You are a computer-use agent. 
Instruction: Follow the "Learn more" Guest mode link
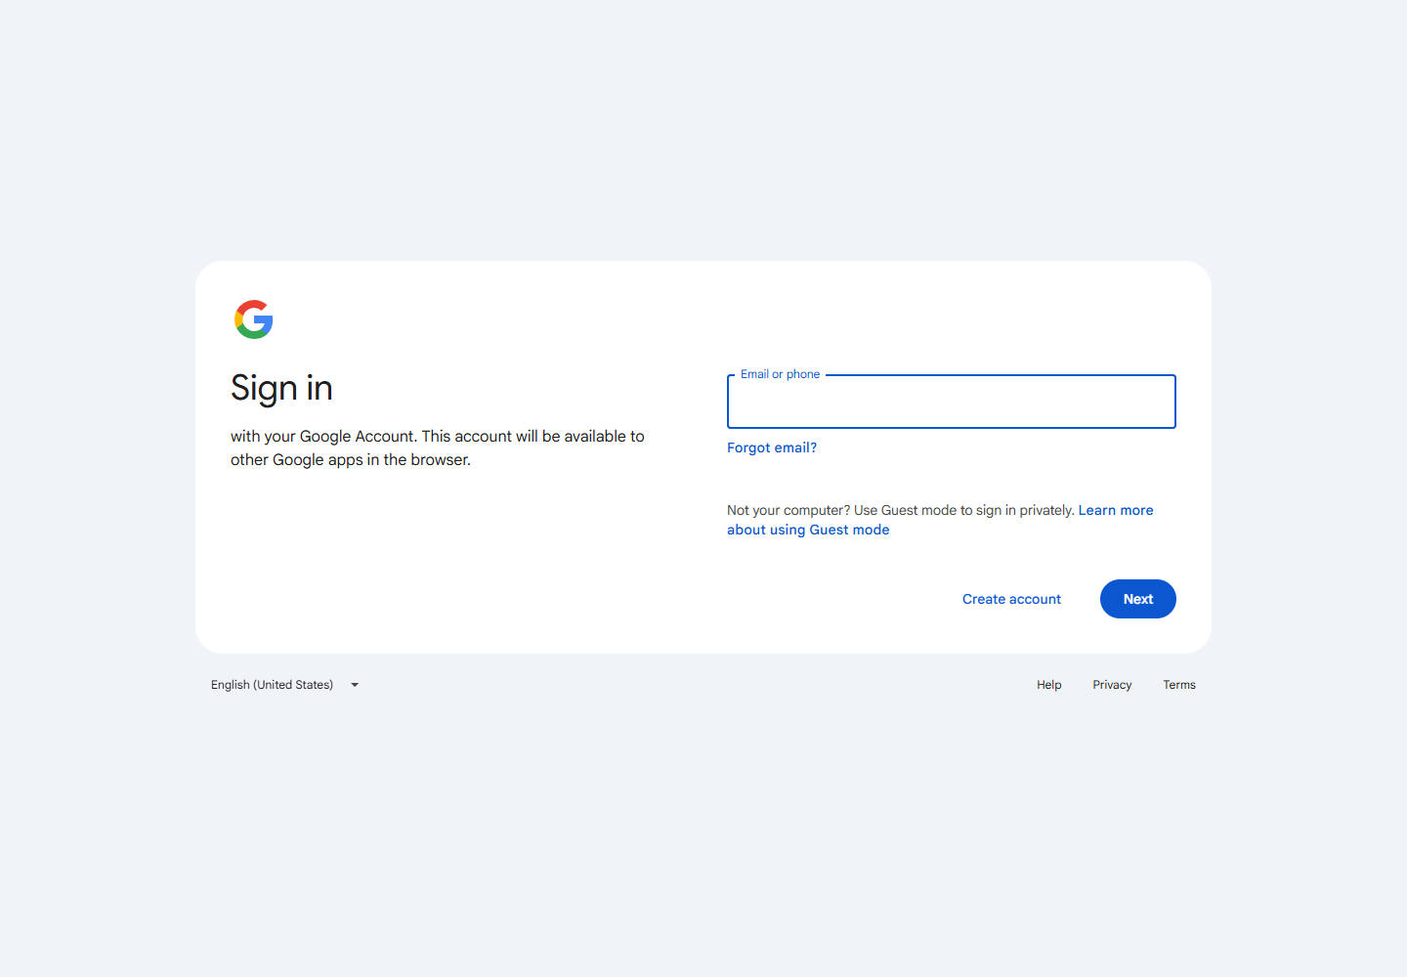click(x=1116, y=510)
